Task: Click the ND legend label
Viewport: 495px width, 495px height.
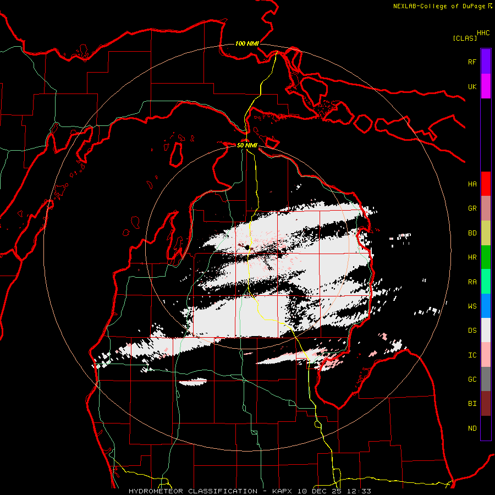Action: coord(472,428)
